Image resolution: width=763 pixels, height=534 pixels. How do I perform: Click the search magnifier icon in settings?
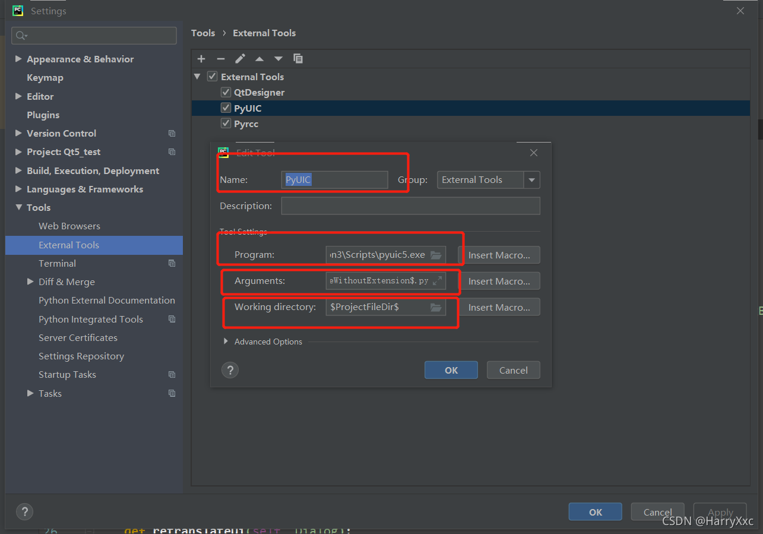point(21,36)
